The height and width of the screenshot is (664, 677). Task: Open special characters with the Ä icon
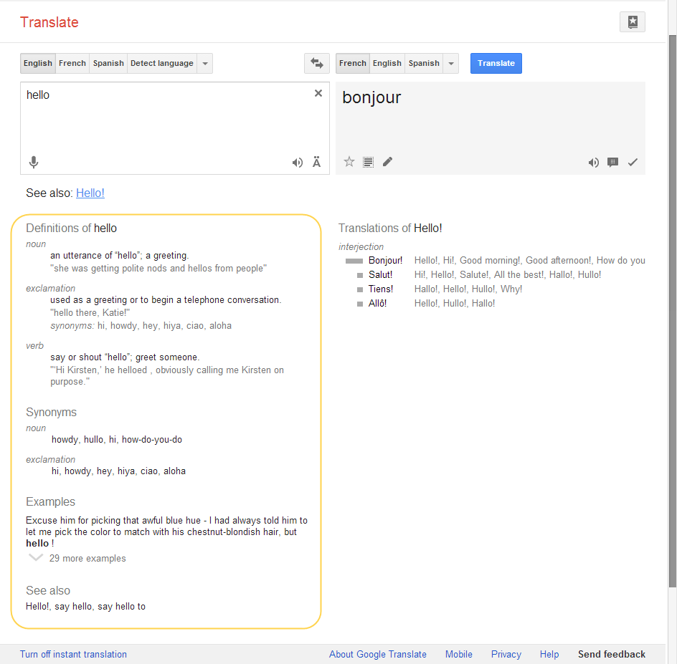click(x=316, y=163)
